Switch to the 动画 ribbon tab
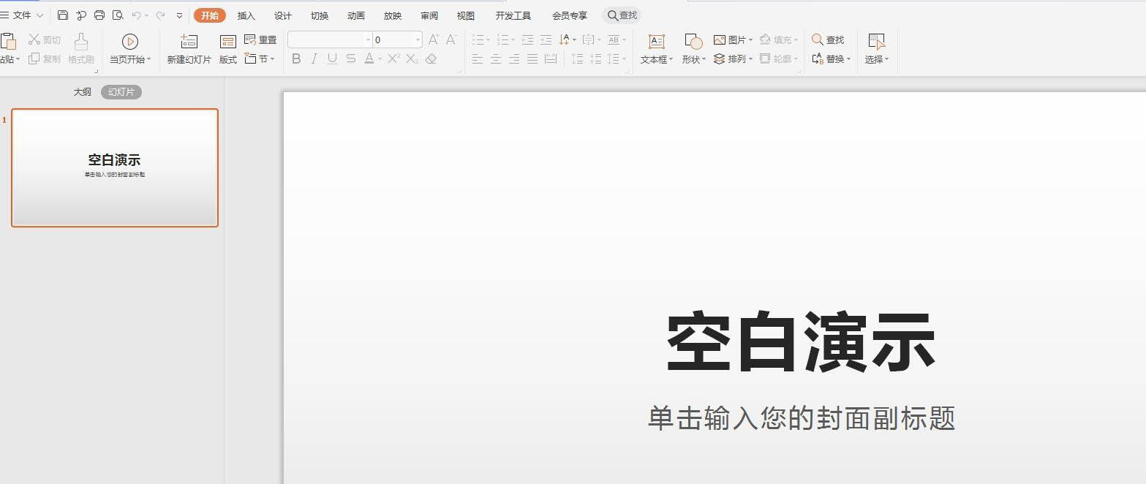This screenshot has height=484, width=1146. (355, 15)
